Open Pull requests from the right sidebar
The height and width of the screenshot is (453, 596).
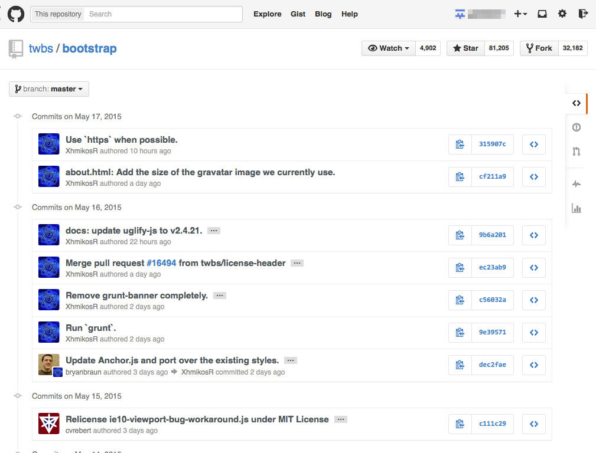(x=576, y=152)
